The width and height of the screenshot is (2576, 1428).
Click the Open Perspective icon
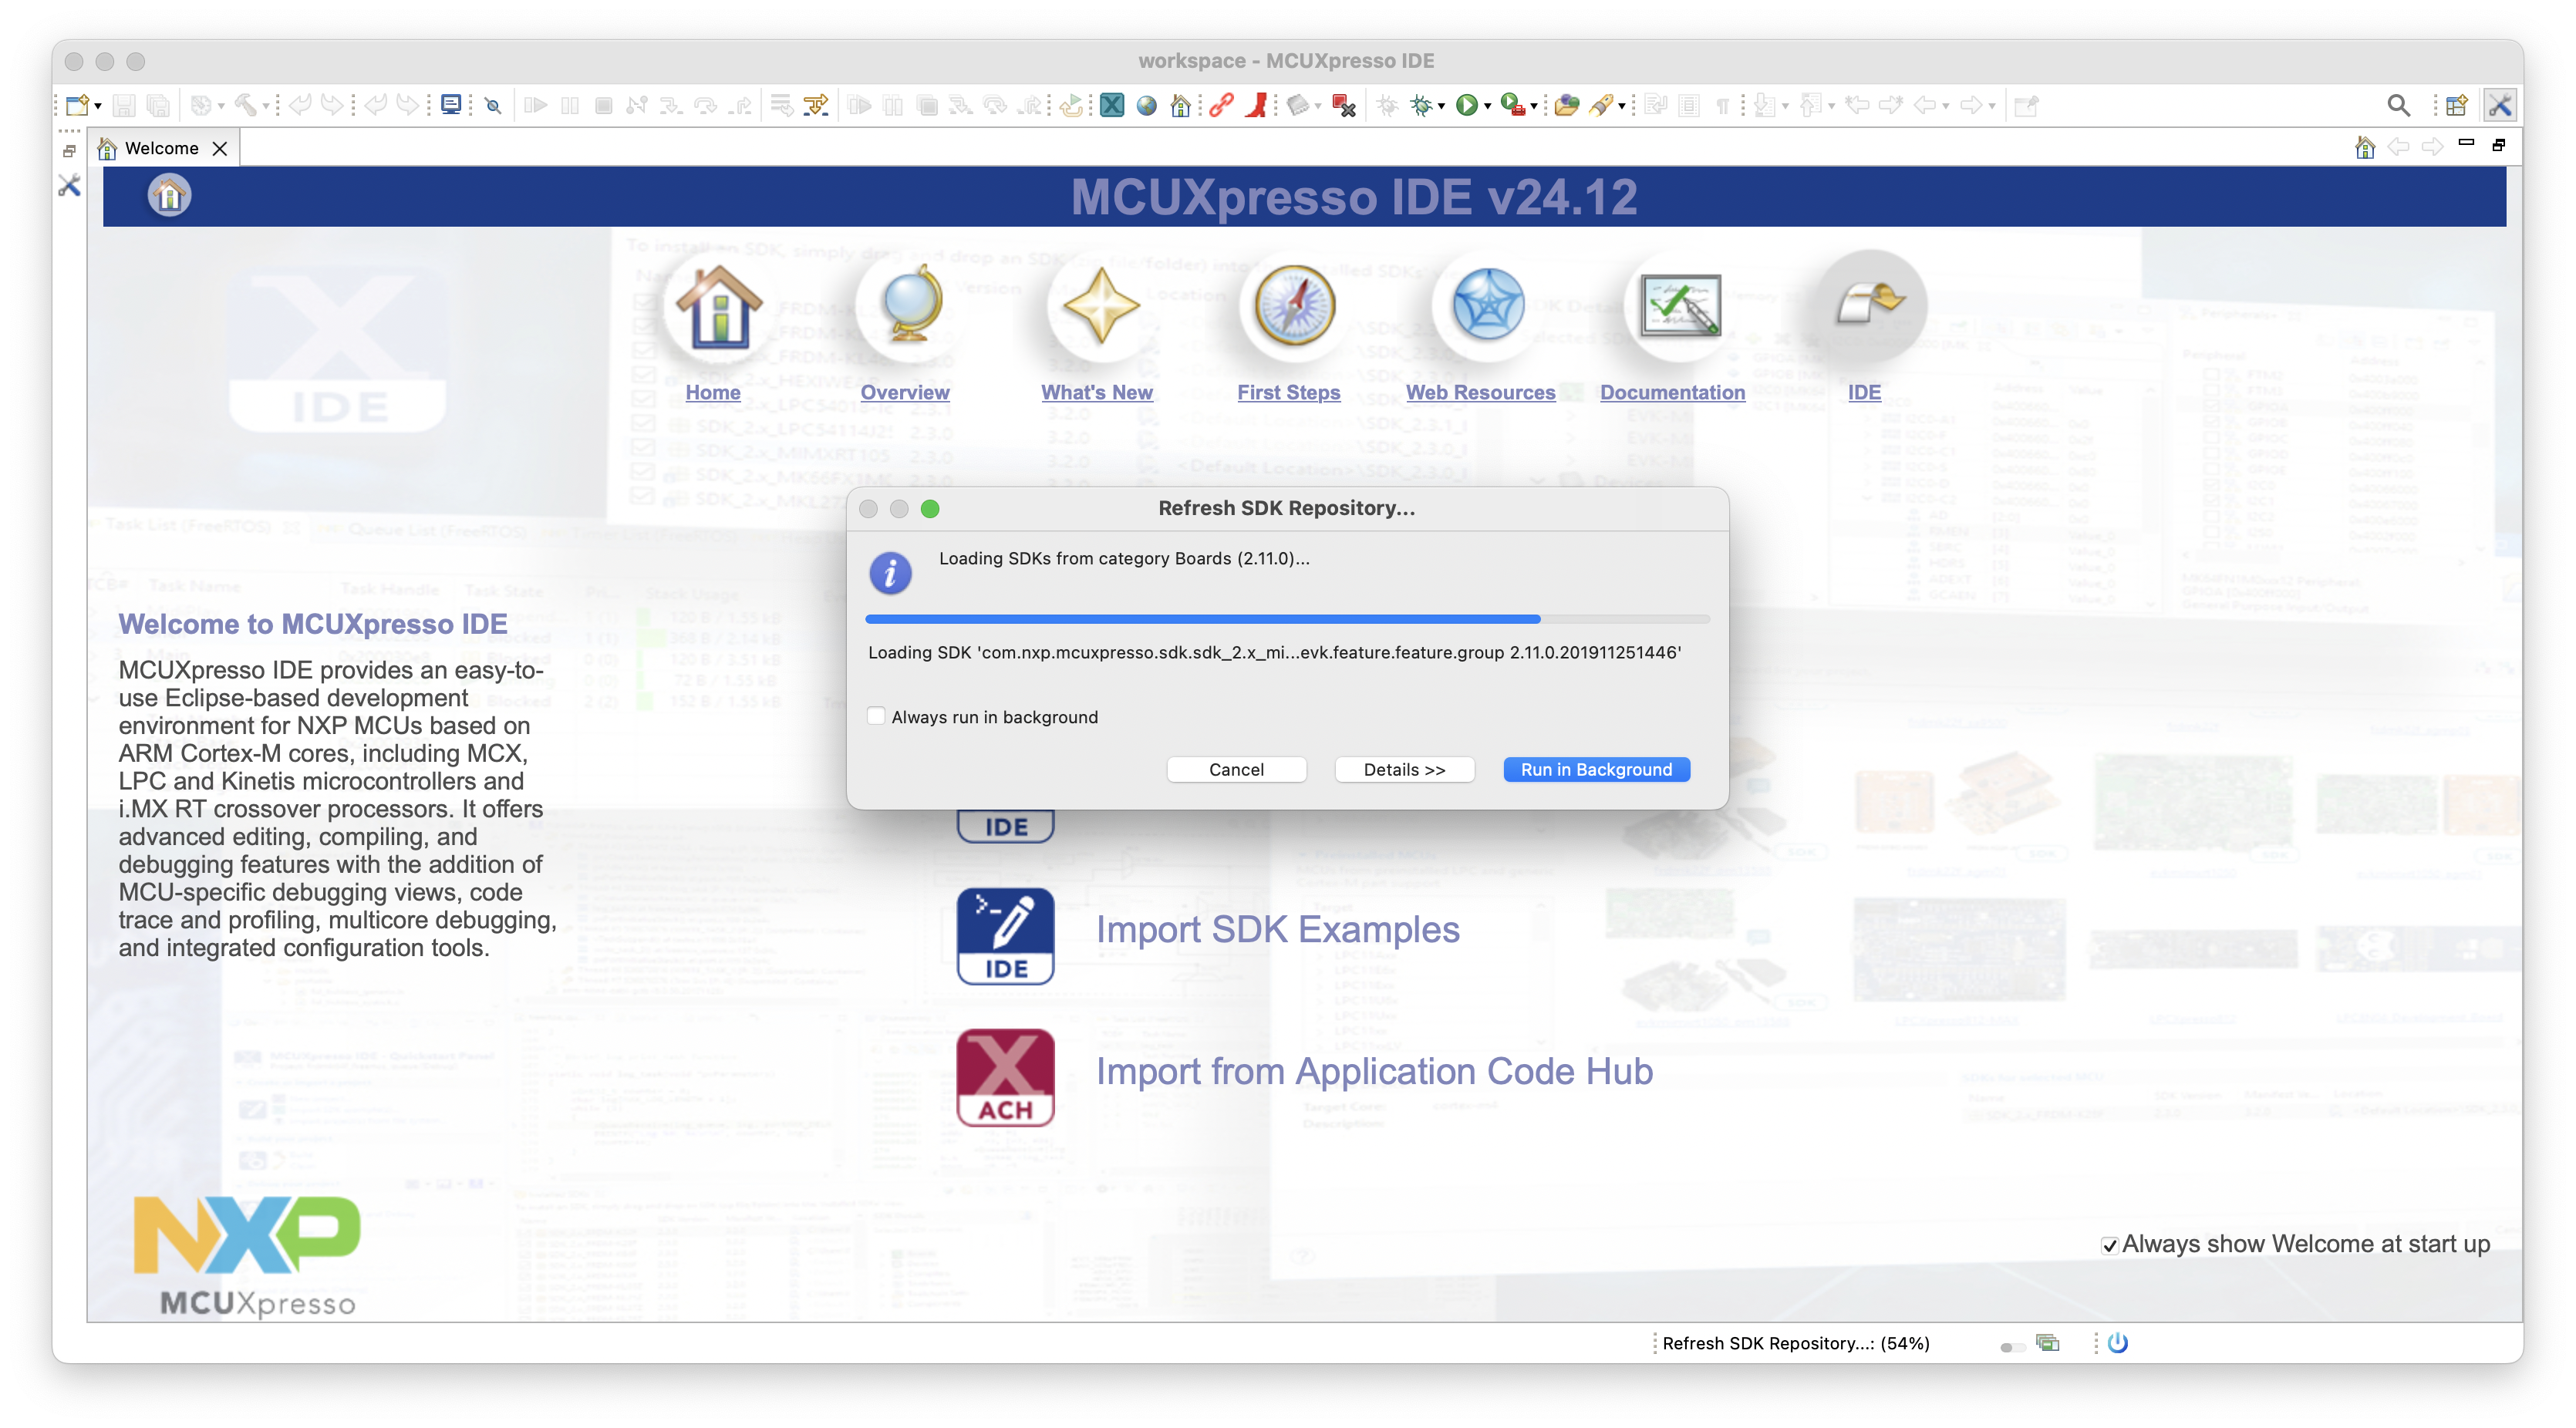click(x=2456, y=105)
